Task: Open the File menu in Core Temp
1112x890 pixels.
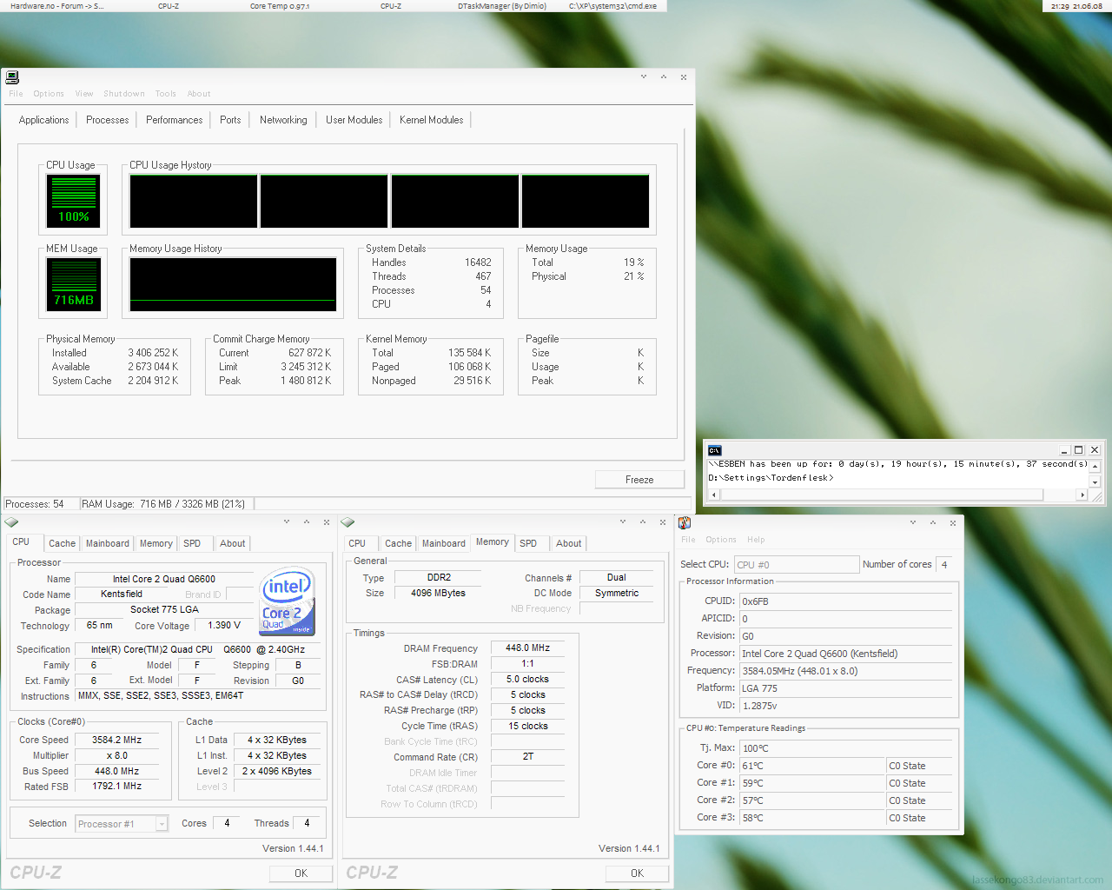Action: point(688,540)
